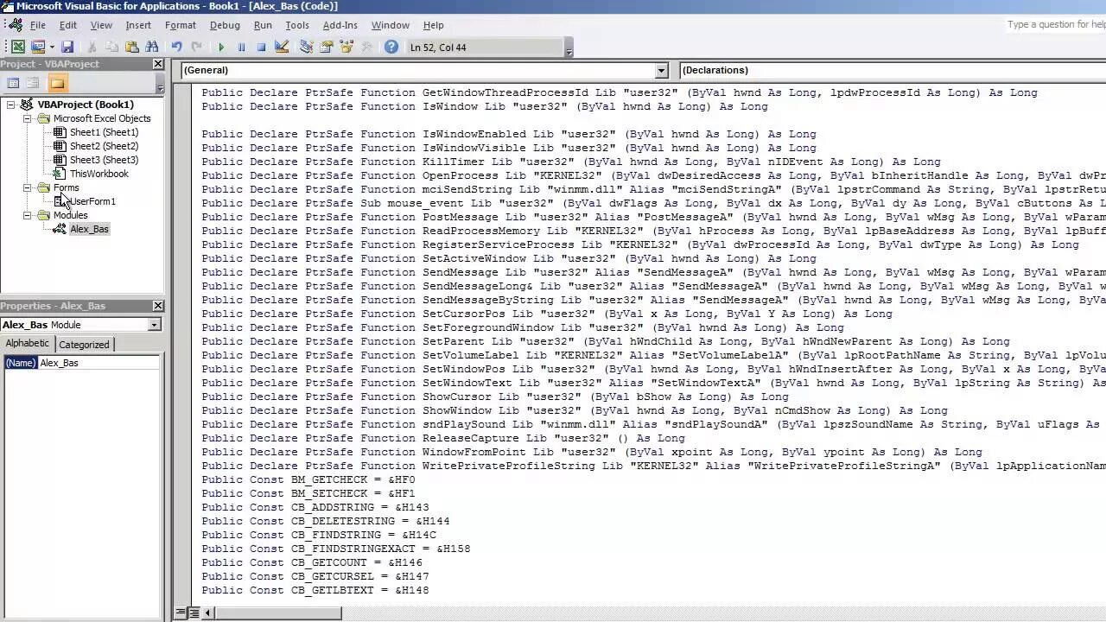Open the Project Explorer icon
This screenshot has width=1106, height=622.
click(x=306, y=47)
